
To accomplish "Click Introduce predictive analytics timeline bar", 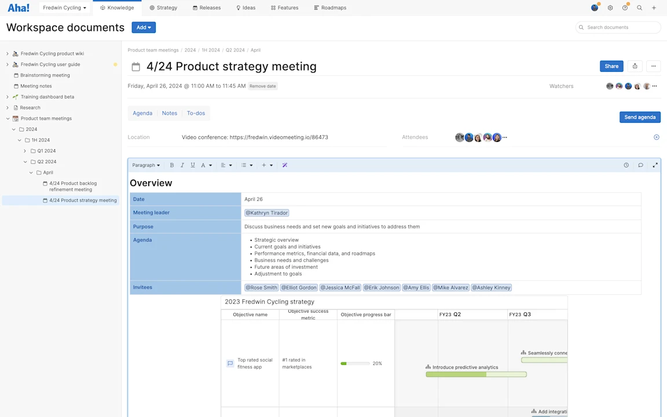I will (x=476, y=375).
